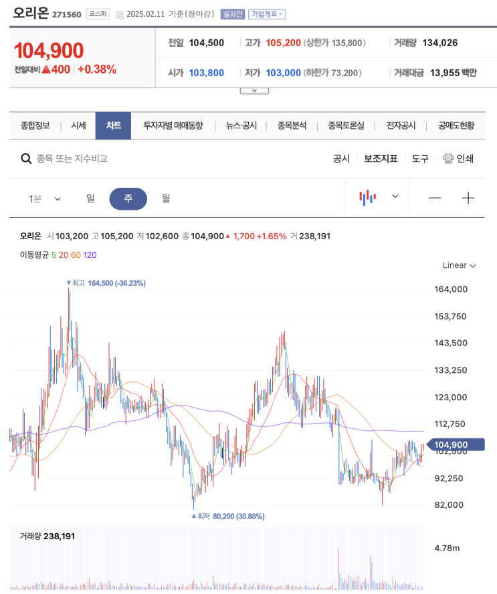Screen dimensions: 497x594
Task: Click the 164,000 price axis label
Action: click(451, 289)
